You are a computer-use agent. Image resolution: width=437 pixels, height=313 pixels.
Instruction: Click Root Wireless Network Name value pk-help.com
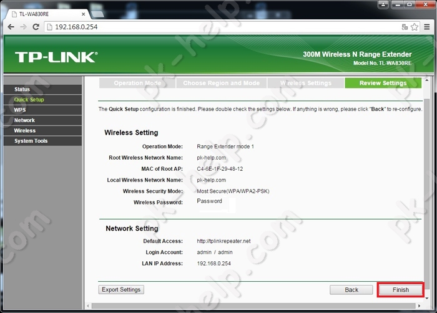(x=211, y=158)
